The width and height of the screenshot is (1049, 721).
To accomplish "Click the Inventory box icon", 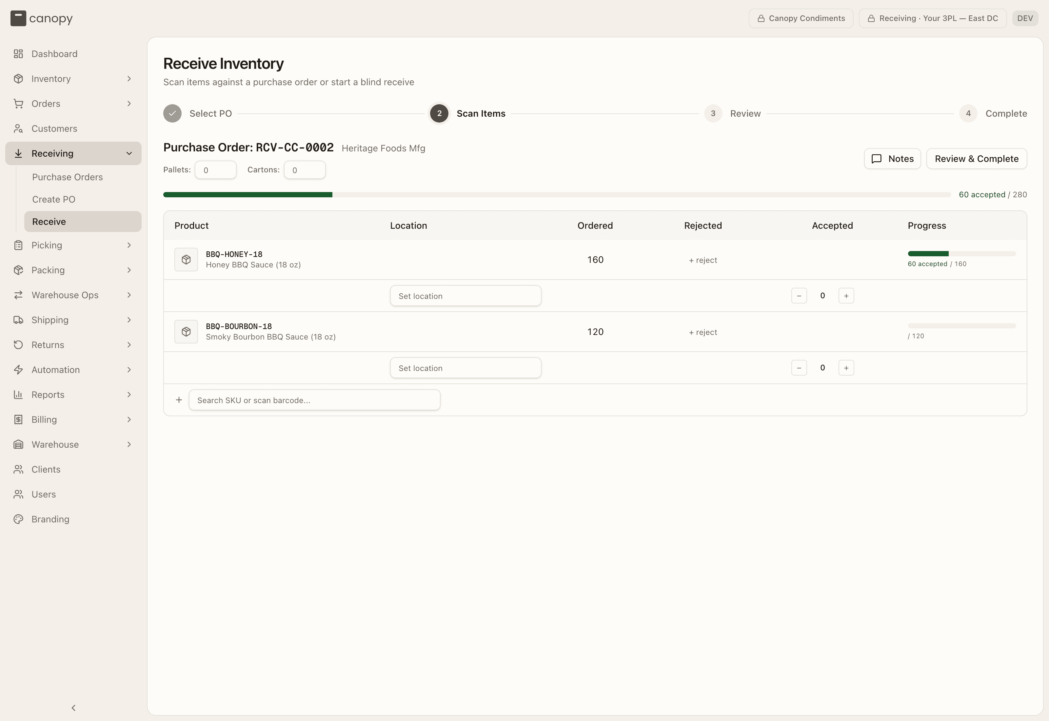I will point(18,79).
